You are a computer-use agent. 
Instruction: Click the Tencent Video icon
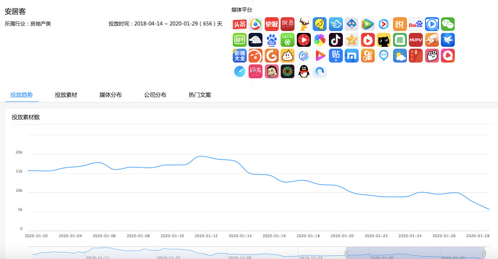[367, 24]
